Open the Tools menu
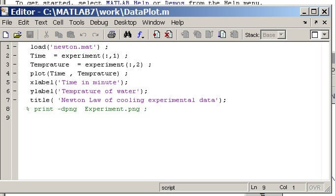The height and width of the screenshot is (196, 335). tap(77, 23)
